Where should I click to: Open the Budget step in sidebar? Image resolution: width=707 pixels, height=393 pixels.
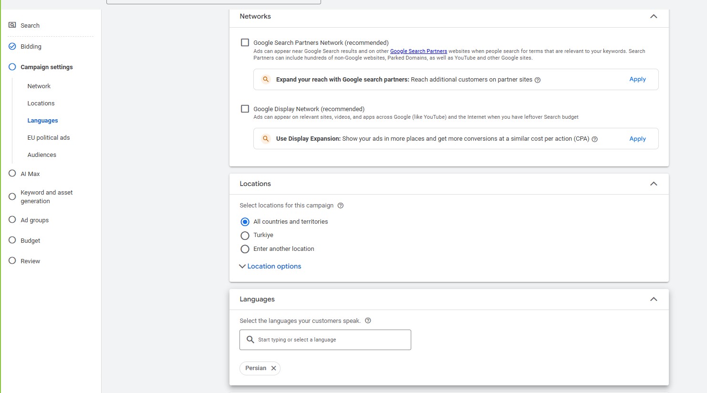(x=30, y=240)
